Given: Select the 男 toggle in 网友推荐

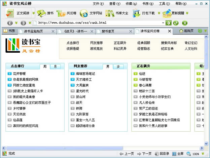Looking at the screenshot, I should (x=108, y=67).
